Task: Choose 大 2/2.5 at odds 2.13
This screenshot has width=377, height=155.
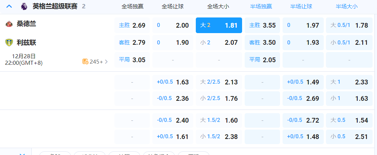Action: pos(219,82)
